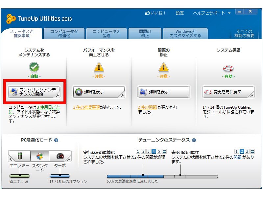Click the green checkmark maintenance status icon
The width and height of the screenshot is (263, 197).
click(34, 68)
